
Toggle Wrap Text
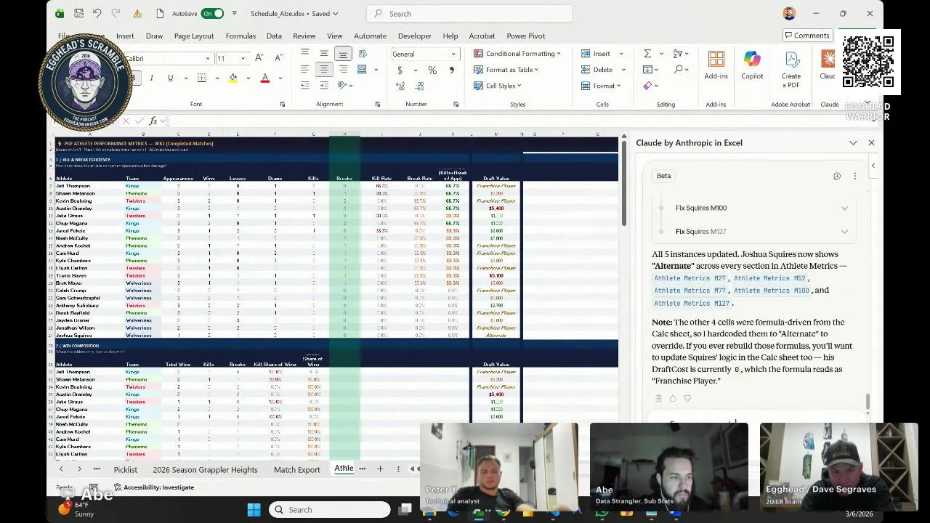[363, 53]
